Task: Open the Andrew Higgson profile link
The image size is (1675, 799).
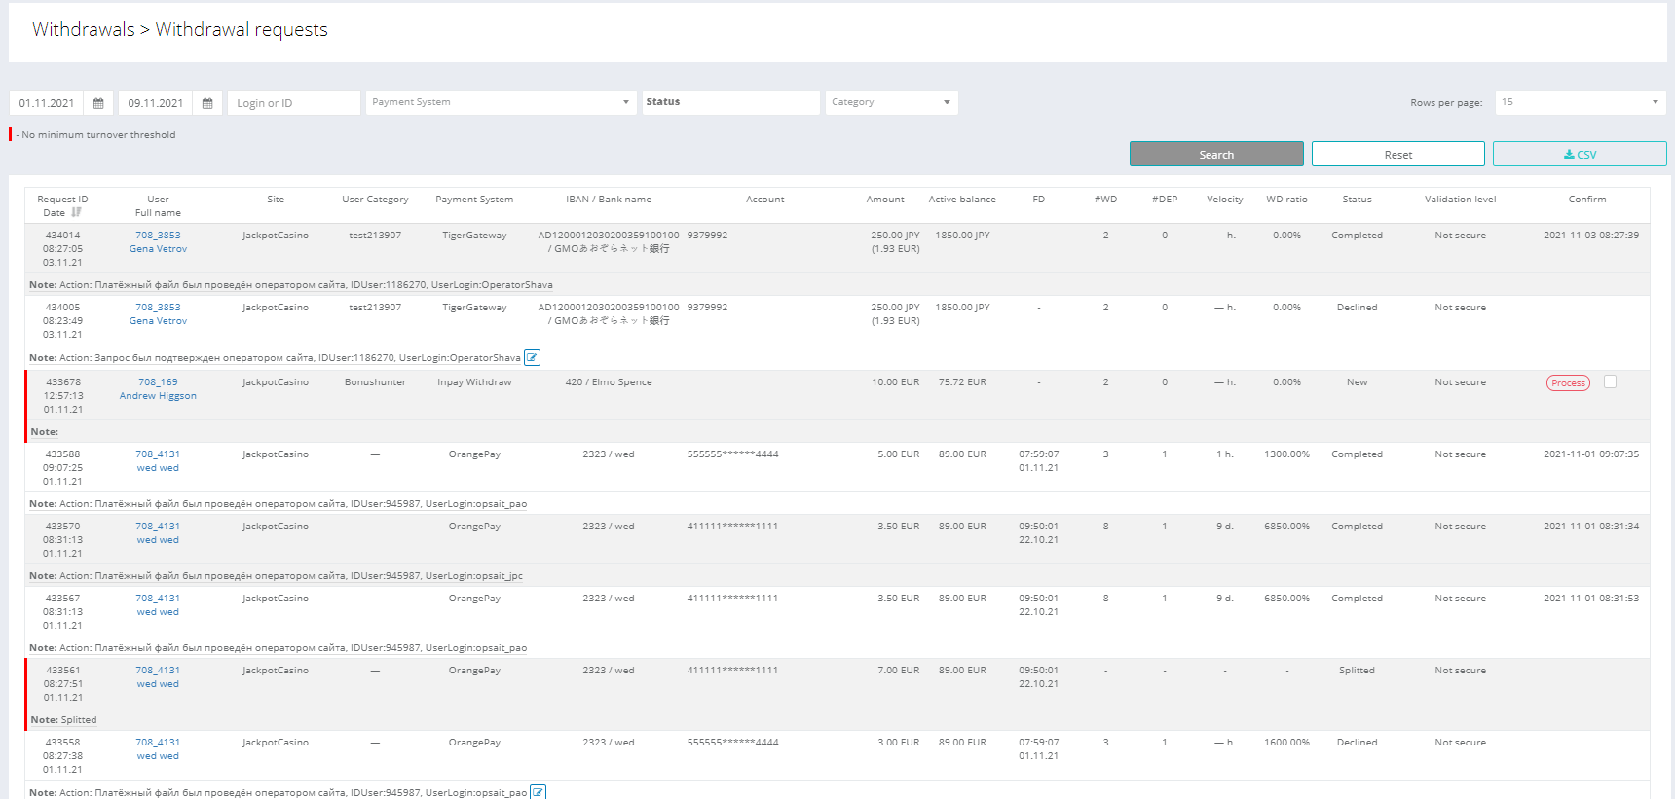Action: coord(158,396)
